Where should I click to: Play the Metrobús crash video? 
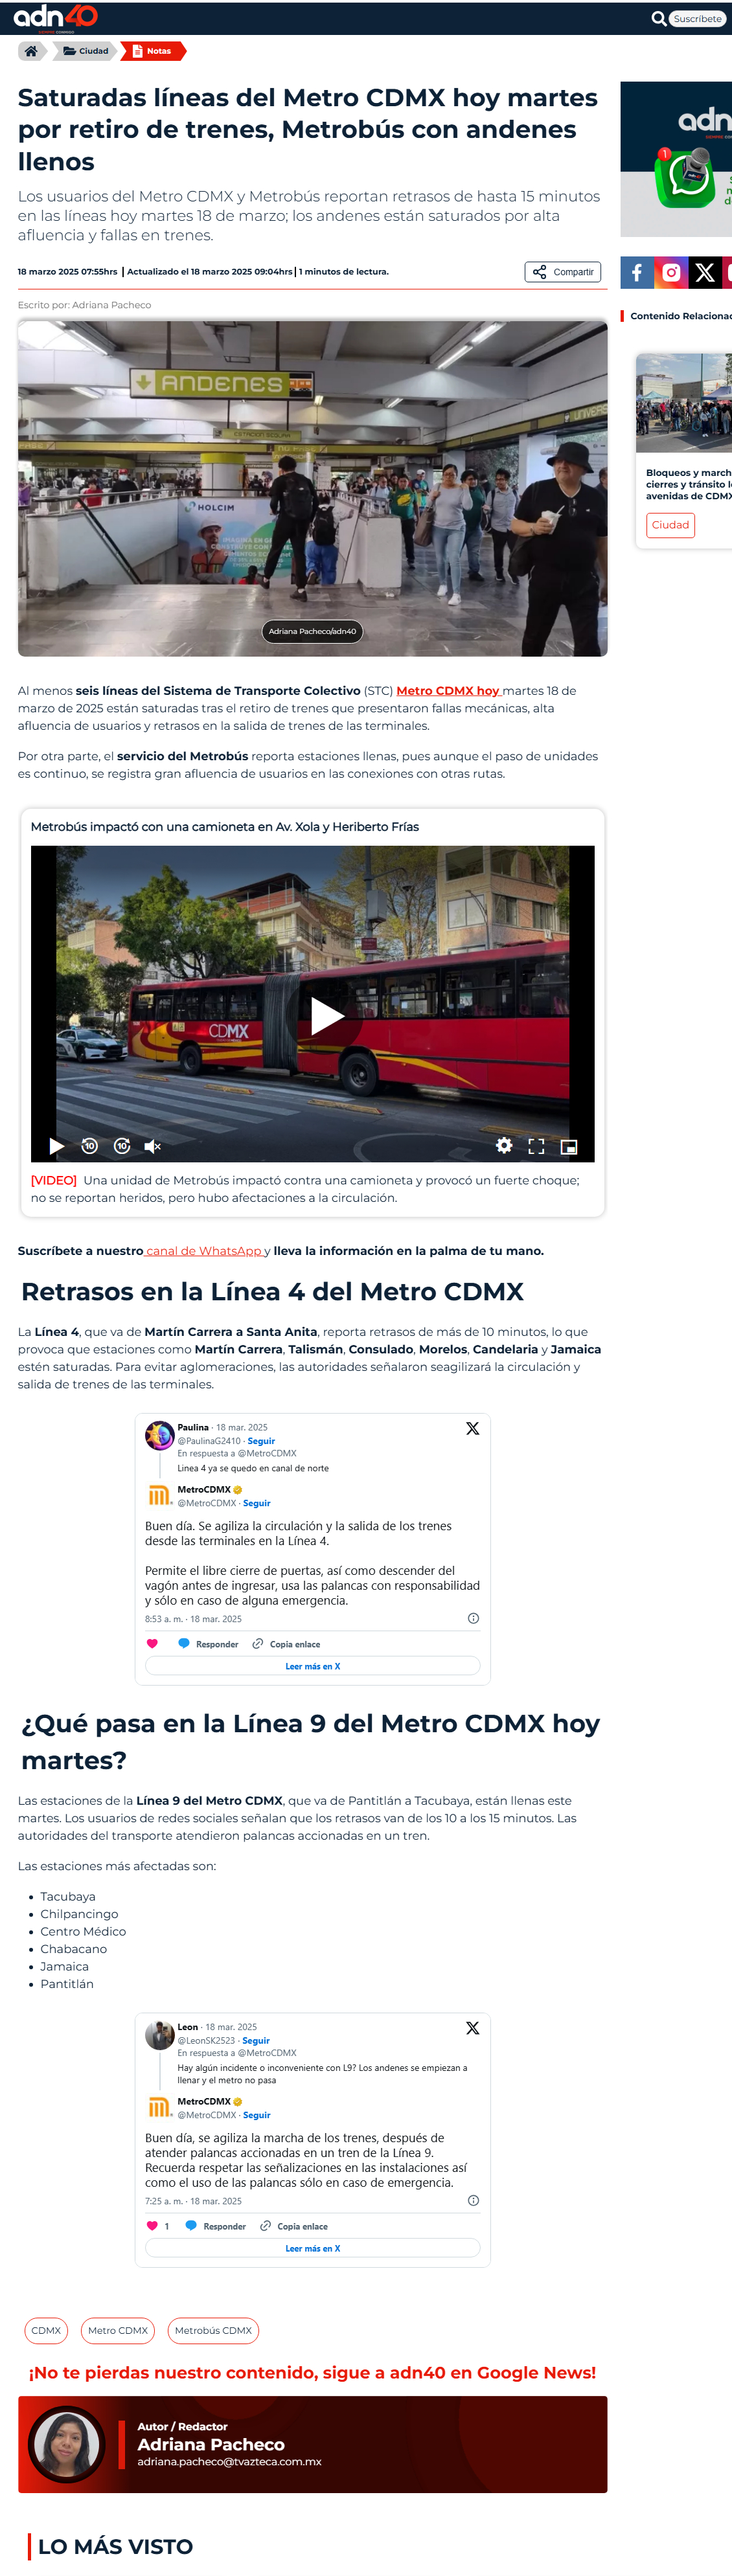point(327,1016)
